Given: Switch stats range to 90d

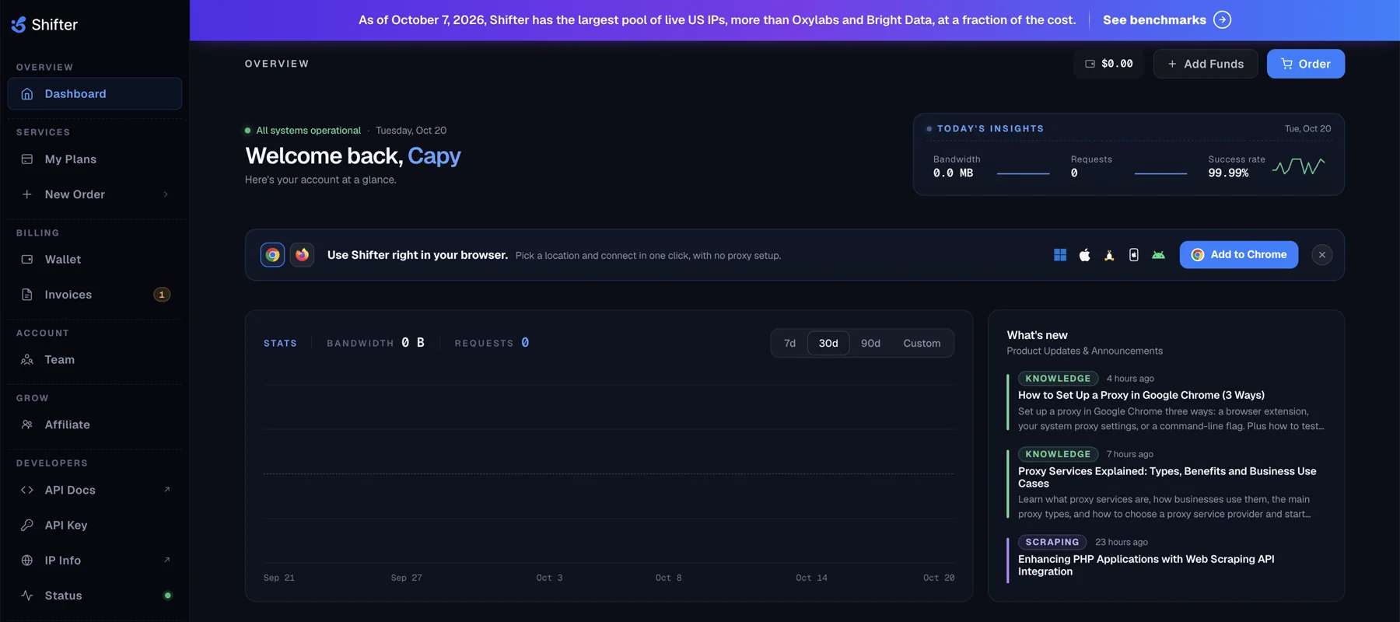Looking at the screenshot, I should [870, 343].
